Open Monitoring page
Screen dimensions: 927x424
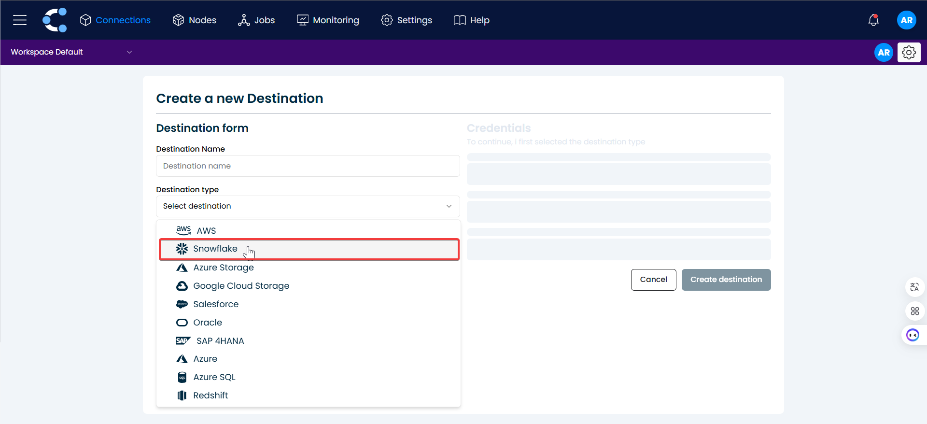click(x=328, y=20)
